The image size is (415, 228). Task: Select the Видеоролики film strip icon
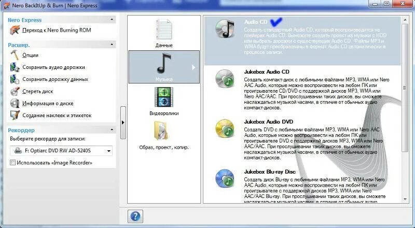[164, 97]
